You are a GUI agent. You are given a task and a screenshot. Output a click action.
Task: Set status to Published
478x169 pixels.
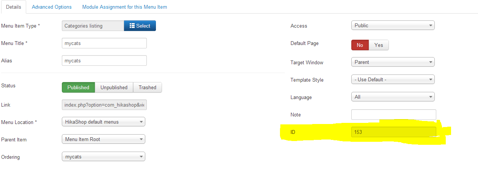(78, 87)
